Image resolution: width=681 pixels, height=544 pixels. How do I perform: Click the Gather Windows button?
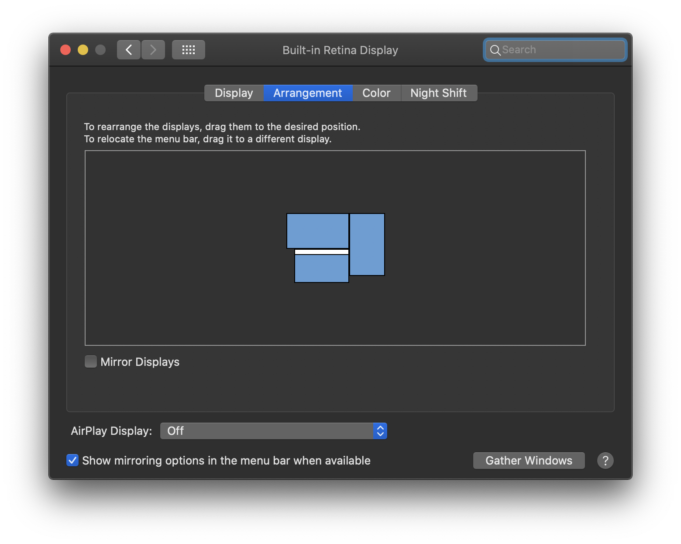point(529,460)
